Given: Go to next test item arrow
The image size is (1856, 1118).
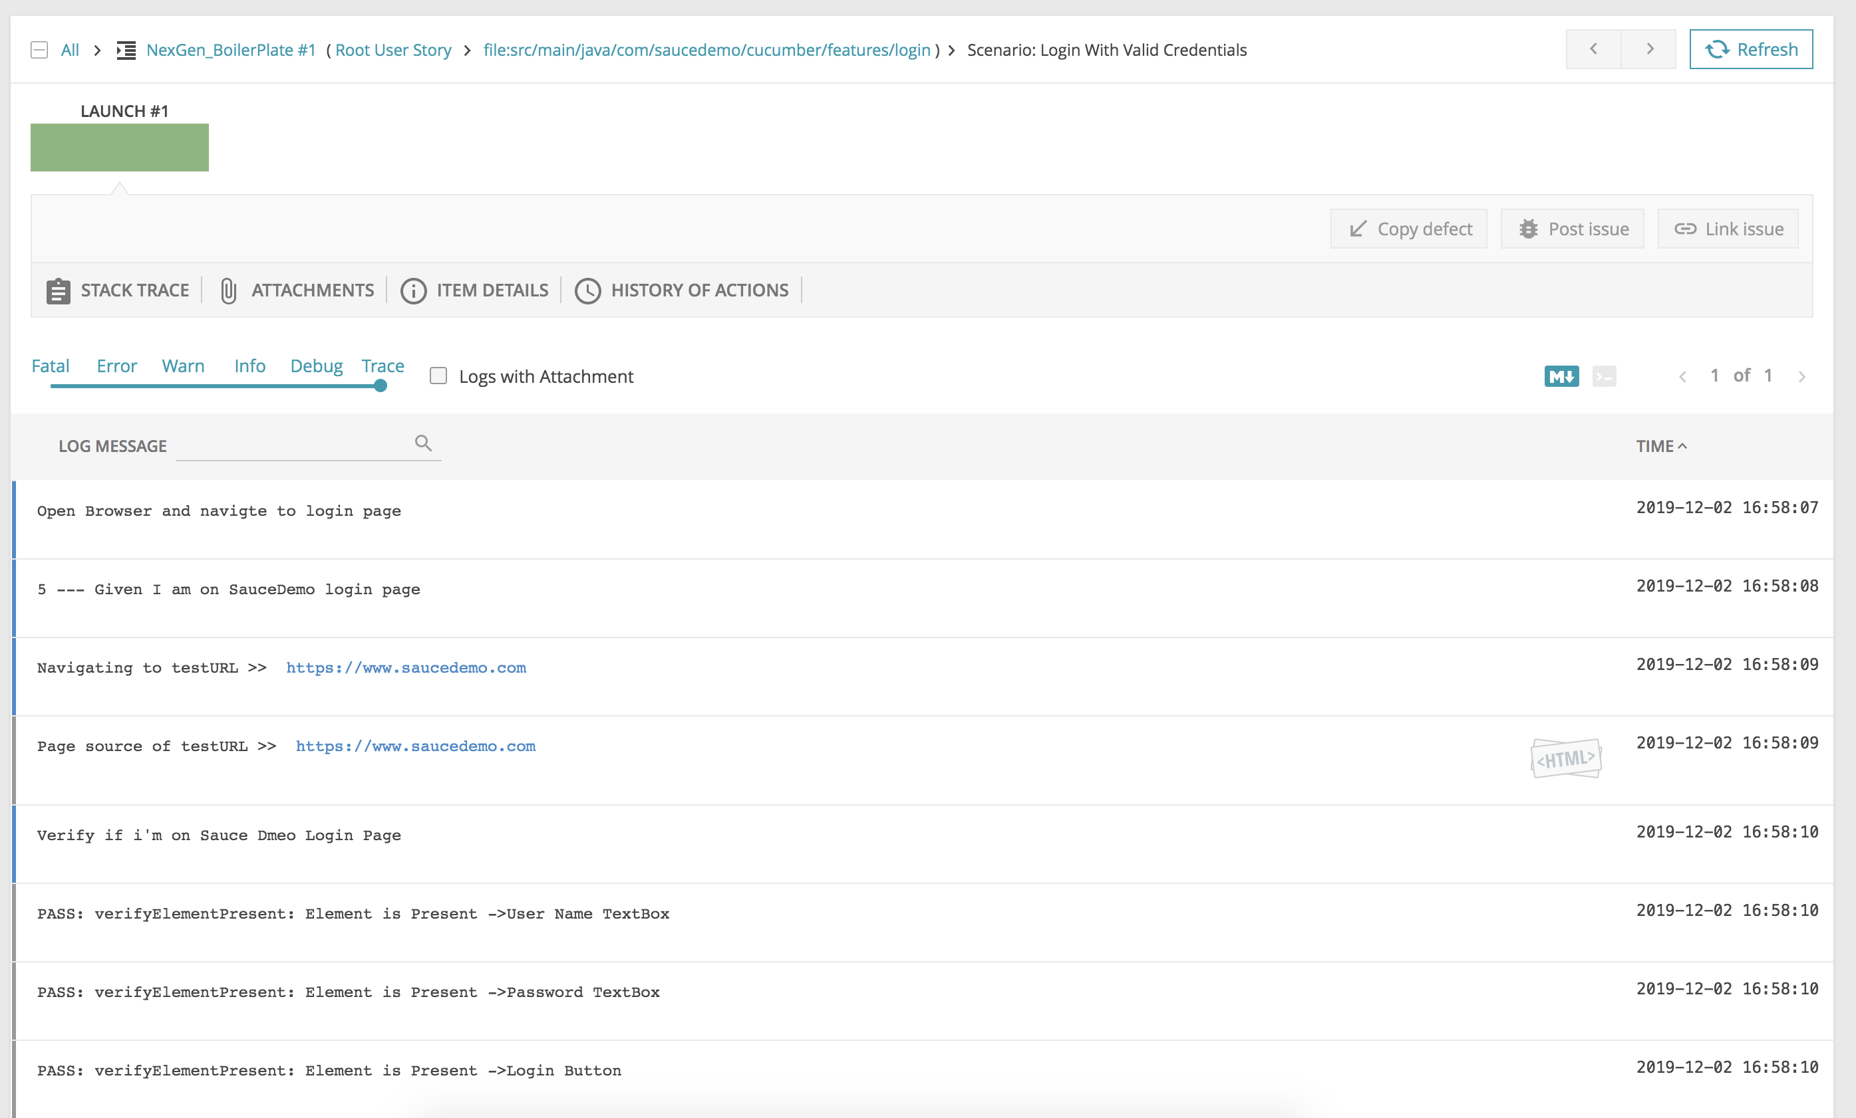Looking at the screenshot, I should [1649, 50].
